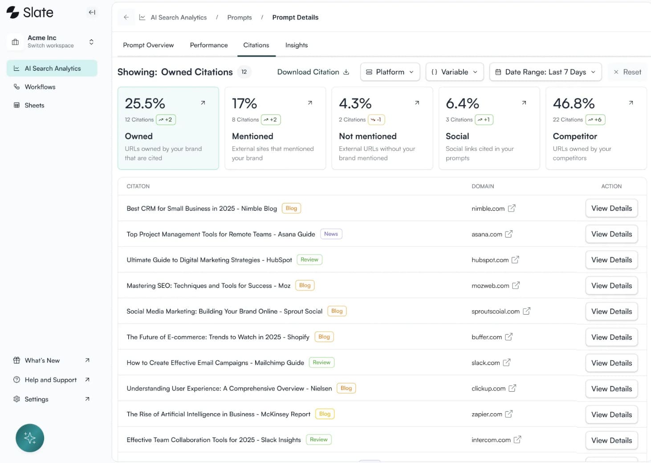Expand the Mentioned card arrow icon

310,103
